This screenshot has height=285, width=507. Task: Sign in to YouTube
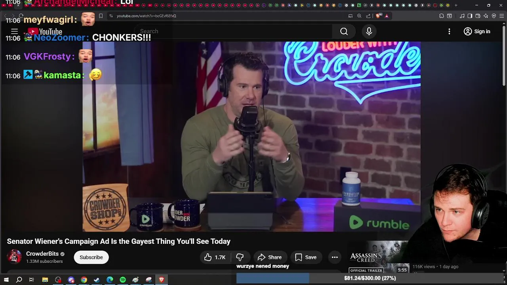click(477, 31)
